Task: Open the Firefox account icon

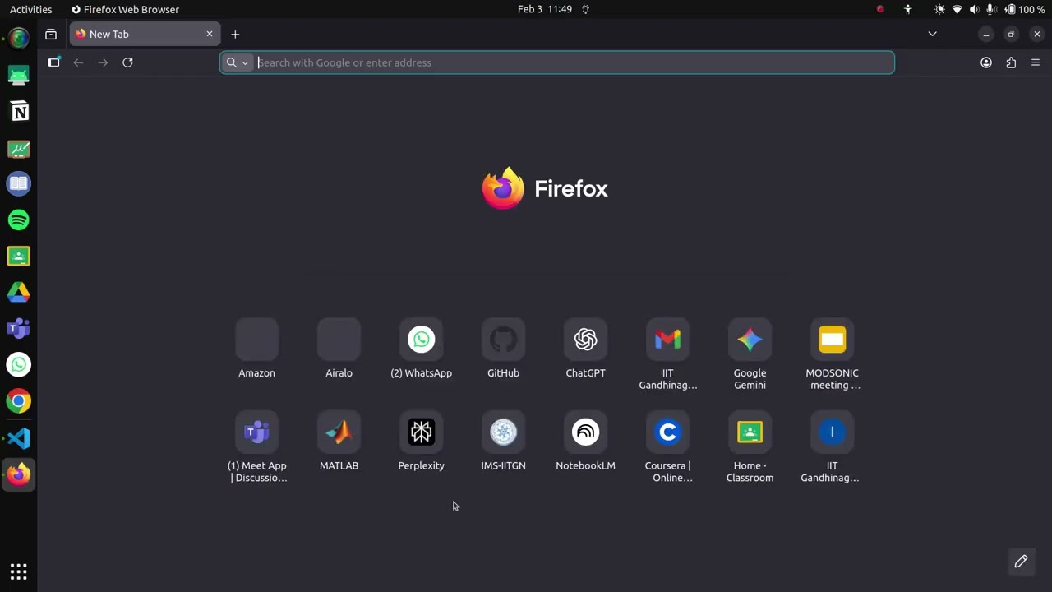Action: [x=986, y=62]
